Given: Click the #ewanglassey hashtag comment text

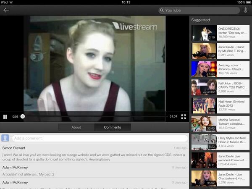Looking at the screenshot, I should (x=100, y=160).
